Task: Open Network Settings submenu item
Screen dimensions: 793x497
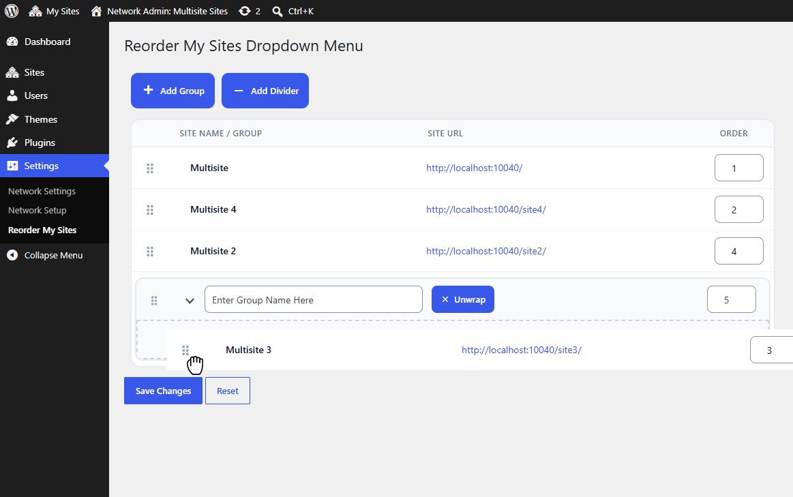Action: point(42,191)
